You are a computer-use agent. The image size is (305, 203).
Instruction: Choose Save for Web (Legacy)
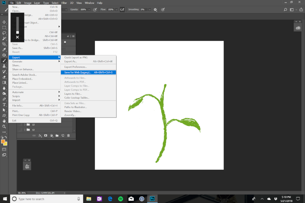88,72
